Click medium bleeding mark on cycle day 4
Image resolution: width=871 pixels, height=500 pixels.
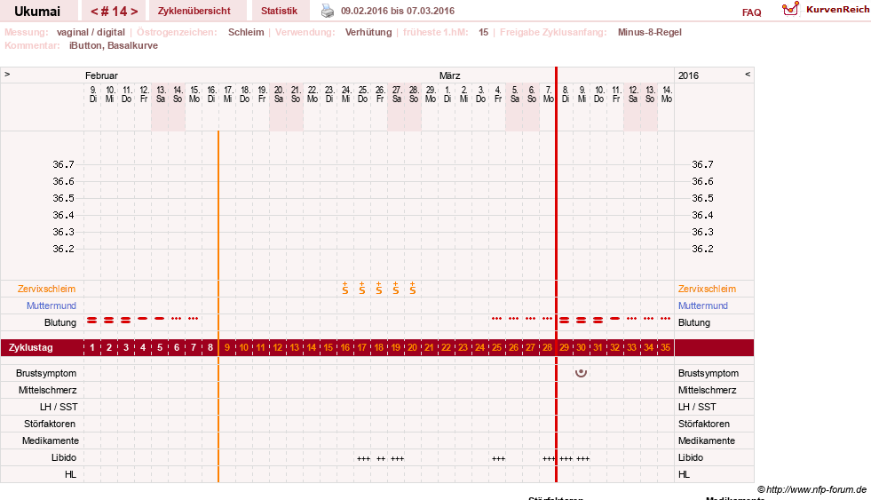pyautogui.click(x=143, y=318)
